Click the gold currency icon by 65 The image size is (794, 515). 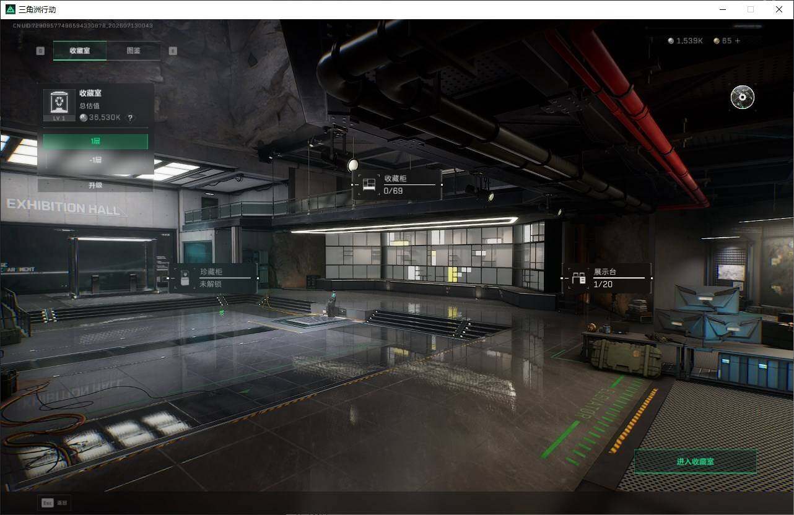[717, 41]
